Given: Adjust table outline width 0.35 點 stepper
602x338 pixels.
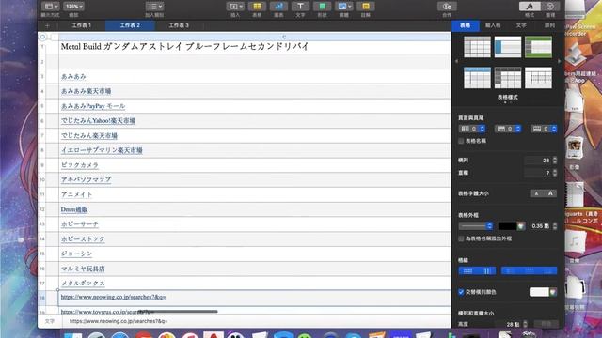Looking at the screenshot, I should 555,226.
